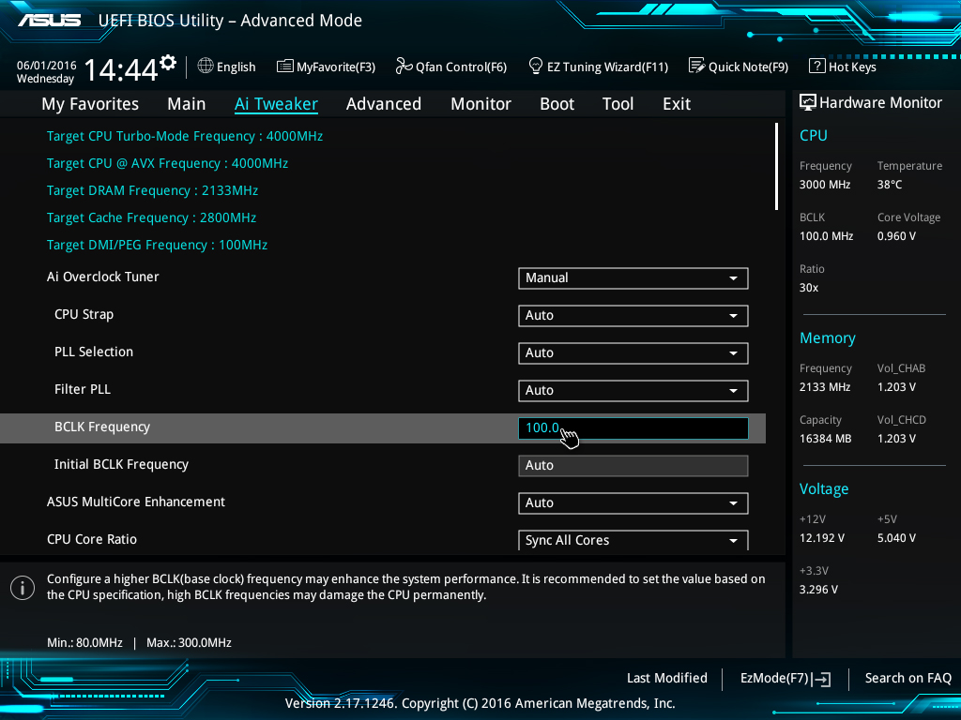Click the EzMode exit arrow icon
Image resolution: width=961 pixels, height=720 pixels.
click(823, 679)
